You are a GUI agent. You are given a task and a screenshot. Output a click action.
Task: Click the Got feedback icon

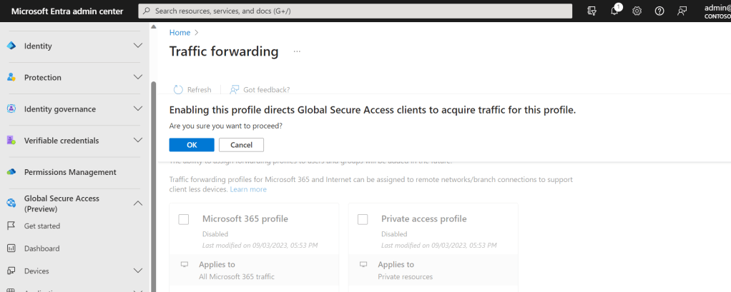(x=234, y=90)
